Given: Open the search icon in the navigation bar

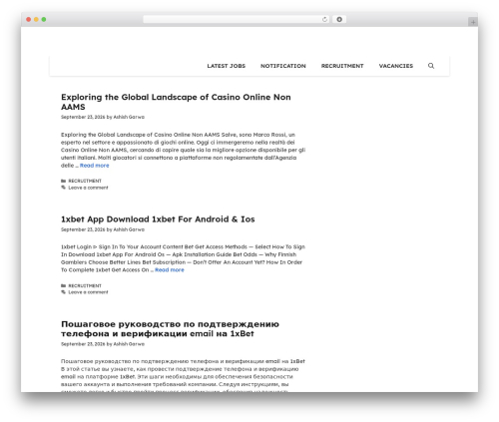Looking at the screenshot, I should pyautogui.click(x=431, y=66).
